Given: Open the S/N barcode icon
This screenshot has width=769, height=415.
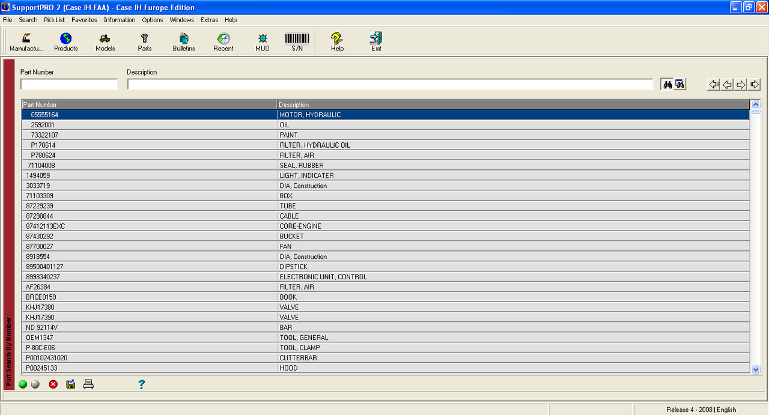Looking at the screenshot, I should click(x=297, y=42).
